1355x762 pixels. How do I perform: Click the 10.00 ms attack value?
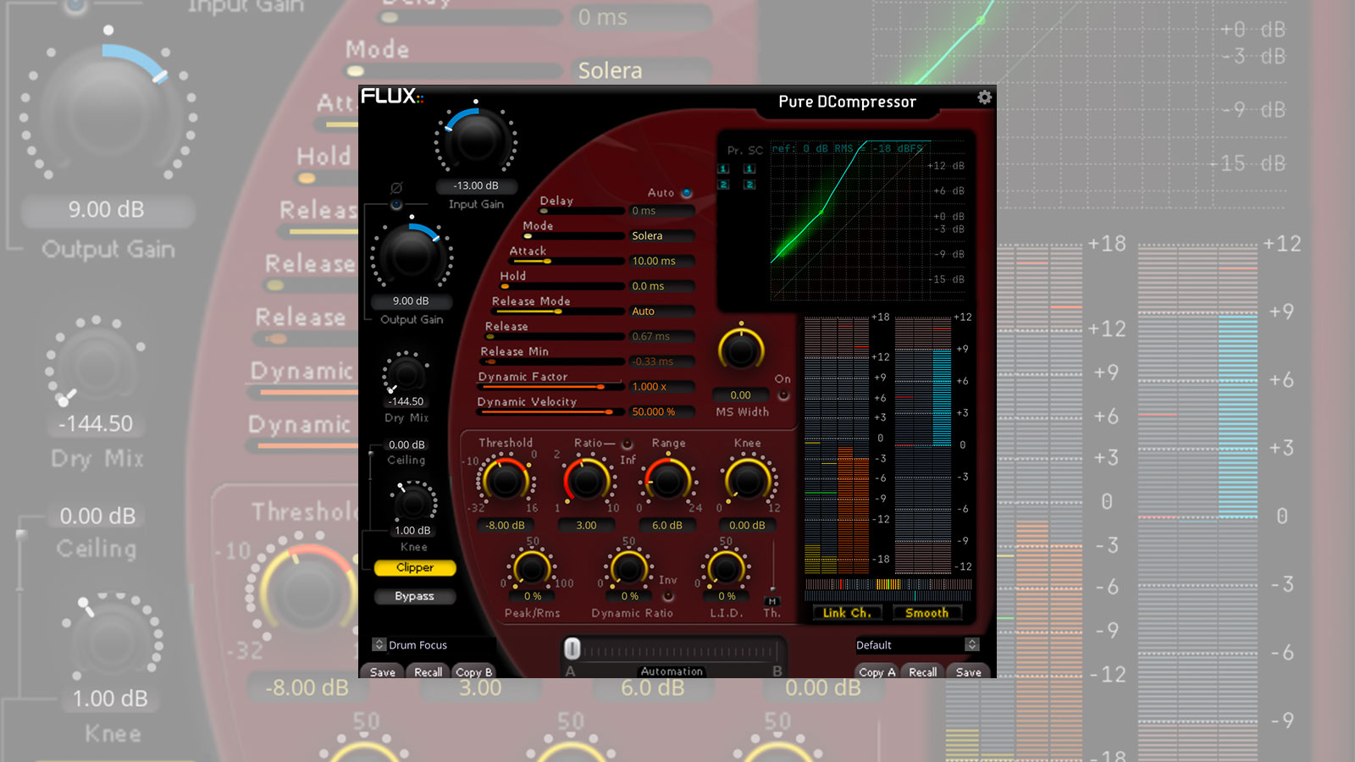(x=661, y=261)
